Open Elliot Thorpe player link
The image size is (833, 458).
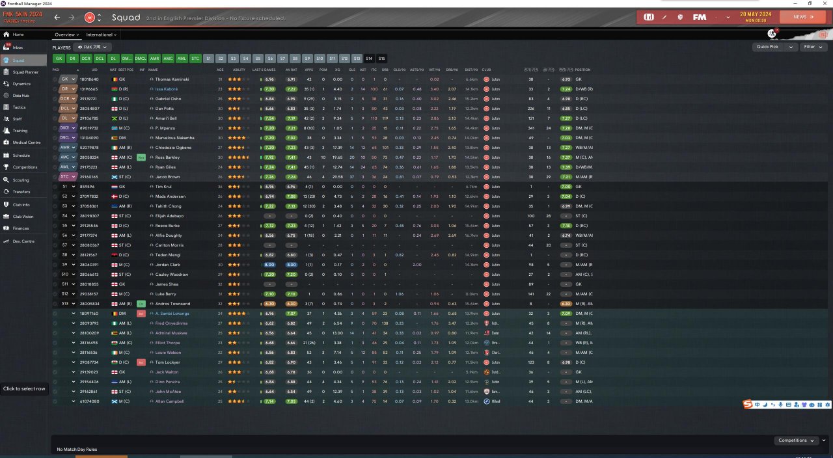pos(167,343)
